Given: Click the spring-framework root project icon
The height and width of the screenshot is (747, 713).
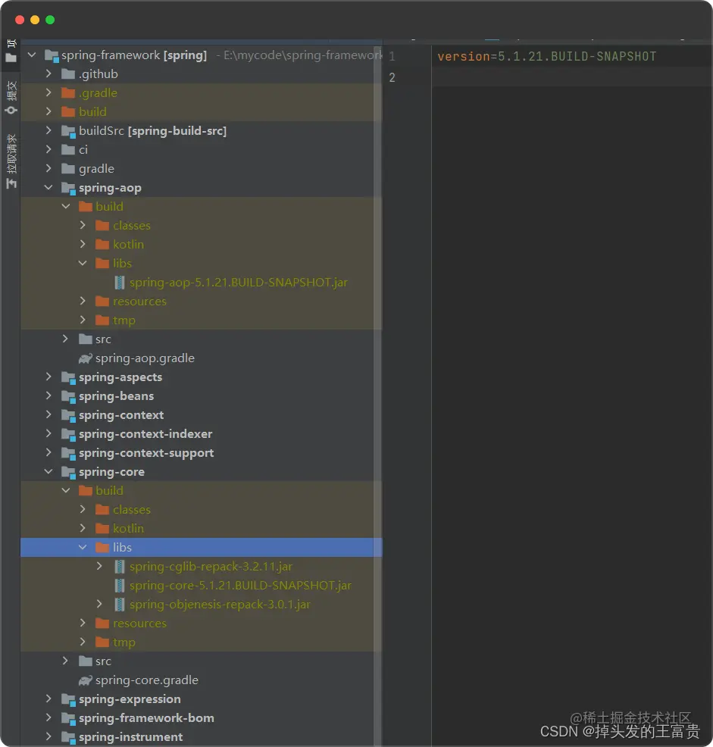Looking at the screenshot, I should coord(52,55).
